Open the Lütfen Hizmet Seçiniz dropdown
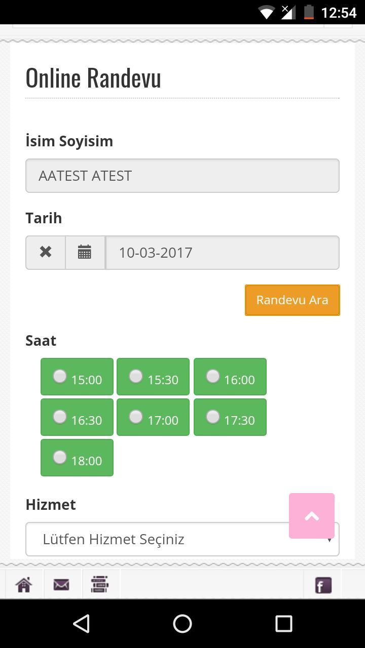This screenshot has height=648, width=365. click(152, 540)
